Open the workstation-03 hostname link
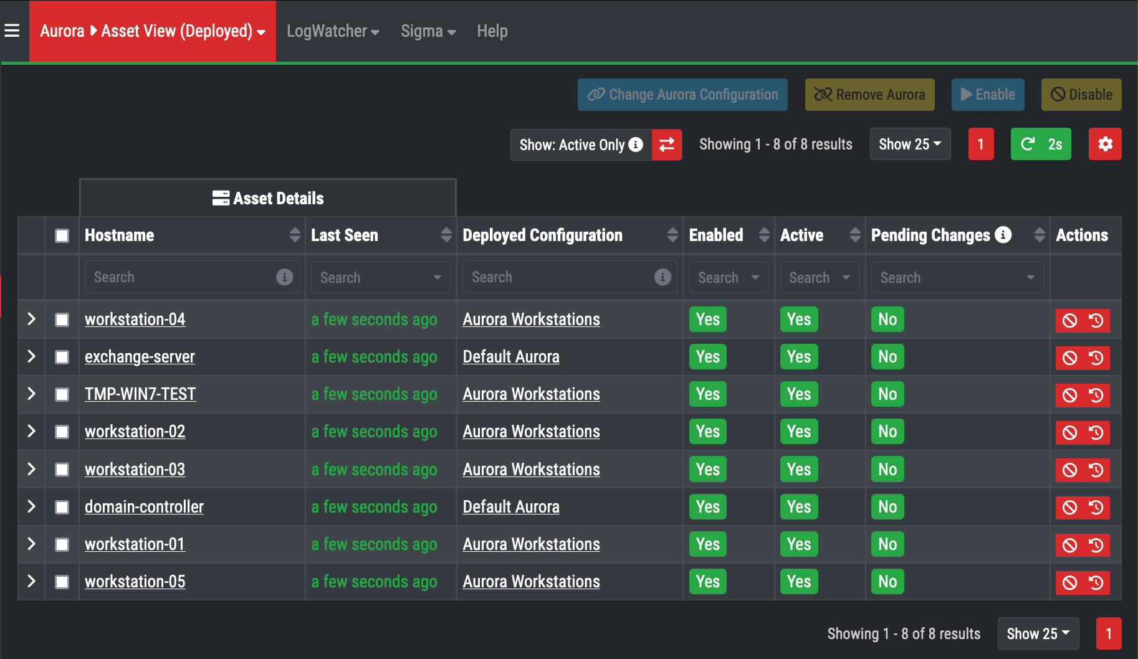This screenshot has width=1138, height=659. point(135,469)
